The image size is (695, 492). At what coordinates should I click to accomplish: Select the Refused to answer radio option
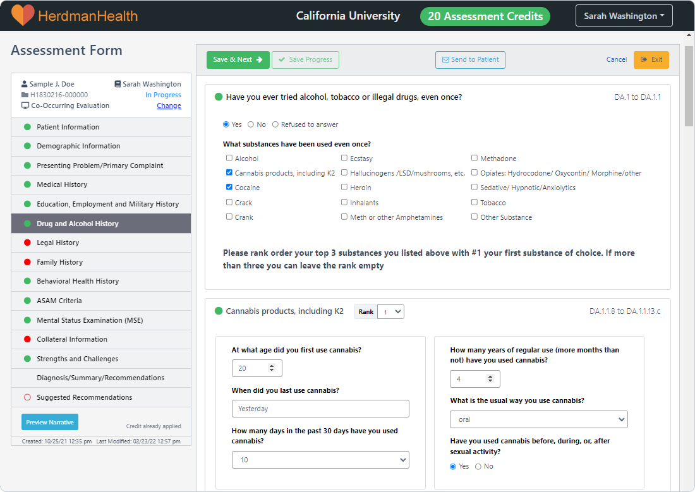275,124
